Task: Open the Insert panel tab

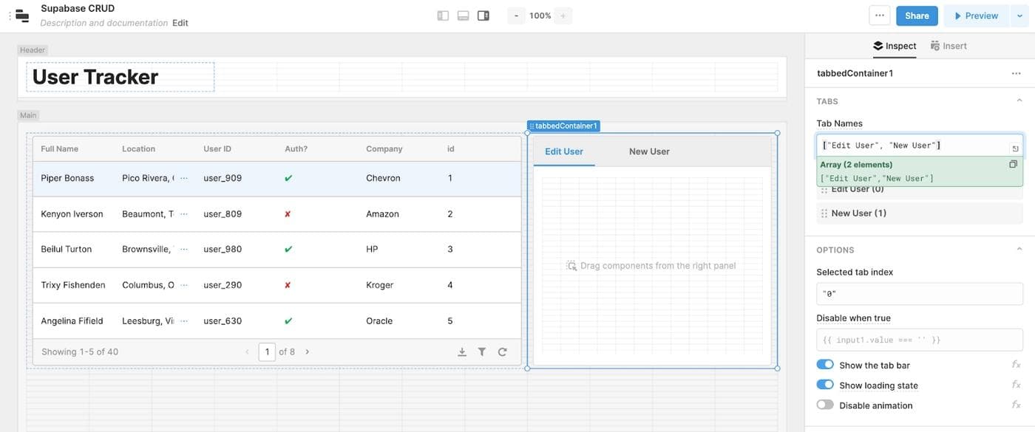Action: point(949,46)
